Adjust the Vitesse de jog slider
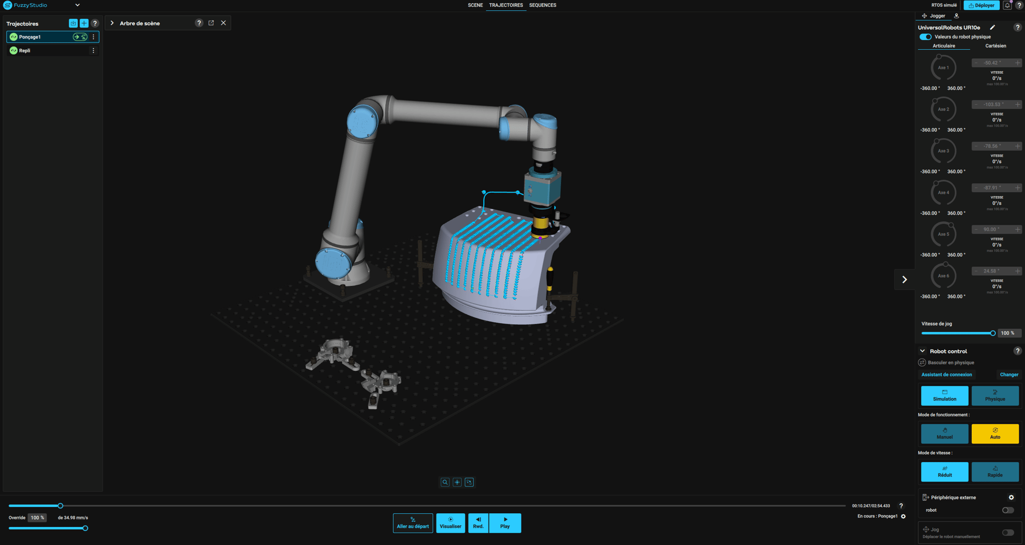Image resolution: width=1025 pixels, height=545 pixels. click(993, 333)
